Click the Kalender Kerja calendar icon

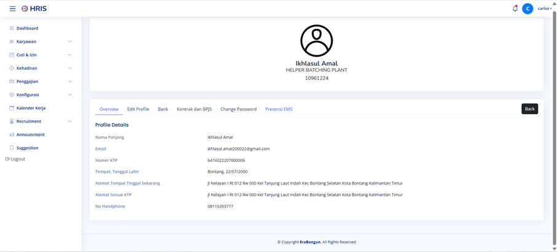pos(12,108)
